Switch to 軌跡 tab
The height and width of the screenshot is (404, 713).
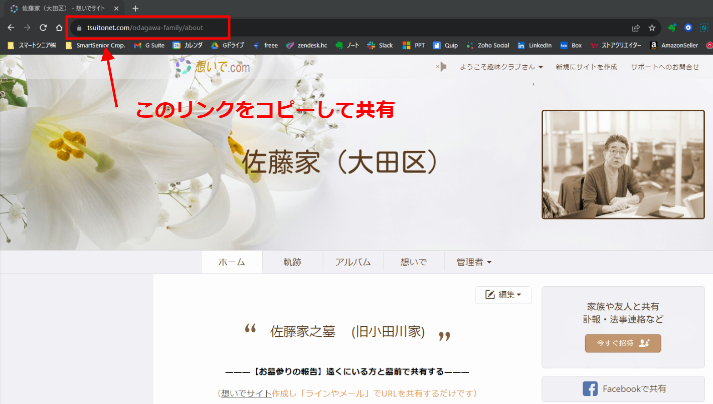click(292, 262)
